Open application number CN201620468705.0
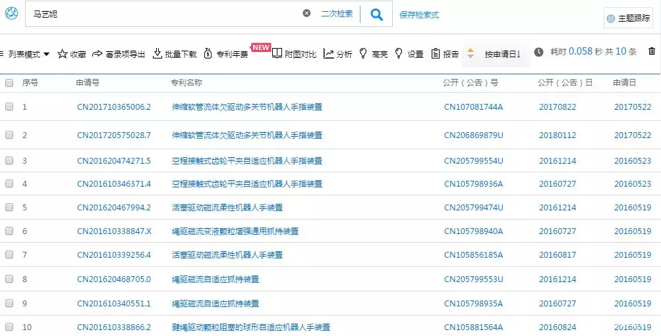The image size is (661, 336). pyautogui.click(x=114, y=279)
